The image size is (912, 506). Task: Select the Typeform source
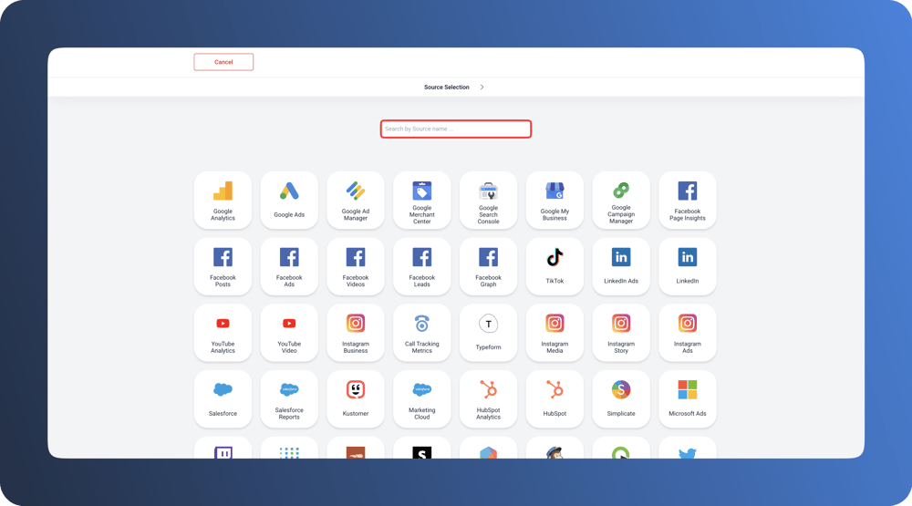(488, 333)
